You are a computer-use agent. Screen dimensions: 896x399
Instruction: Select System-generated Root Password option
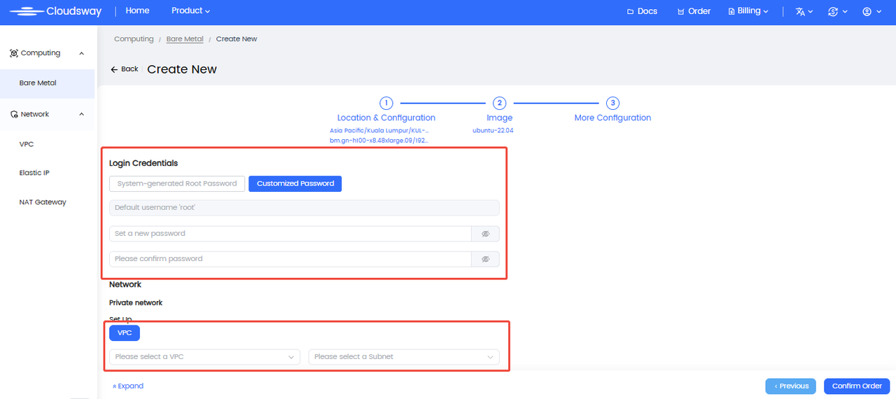click(177, 183)
